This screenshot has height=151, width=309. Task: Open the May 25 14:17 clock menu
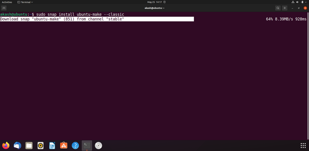click(x=154, y=2)
